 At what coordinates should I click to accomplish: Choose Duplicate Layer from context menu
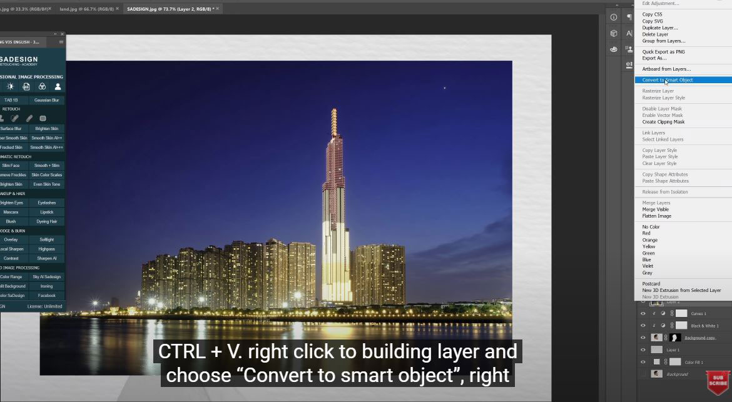point(659,28)
